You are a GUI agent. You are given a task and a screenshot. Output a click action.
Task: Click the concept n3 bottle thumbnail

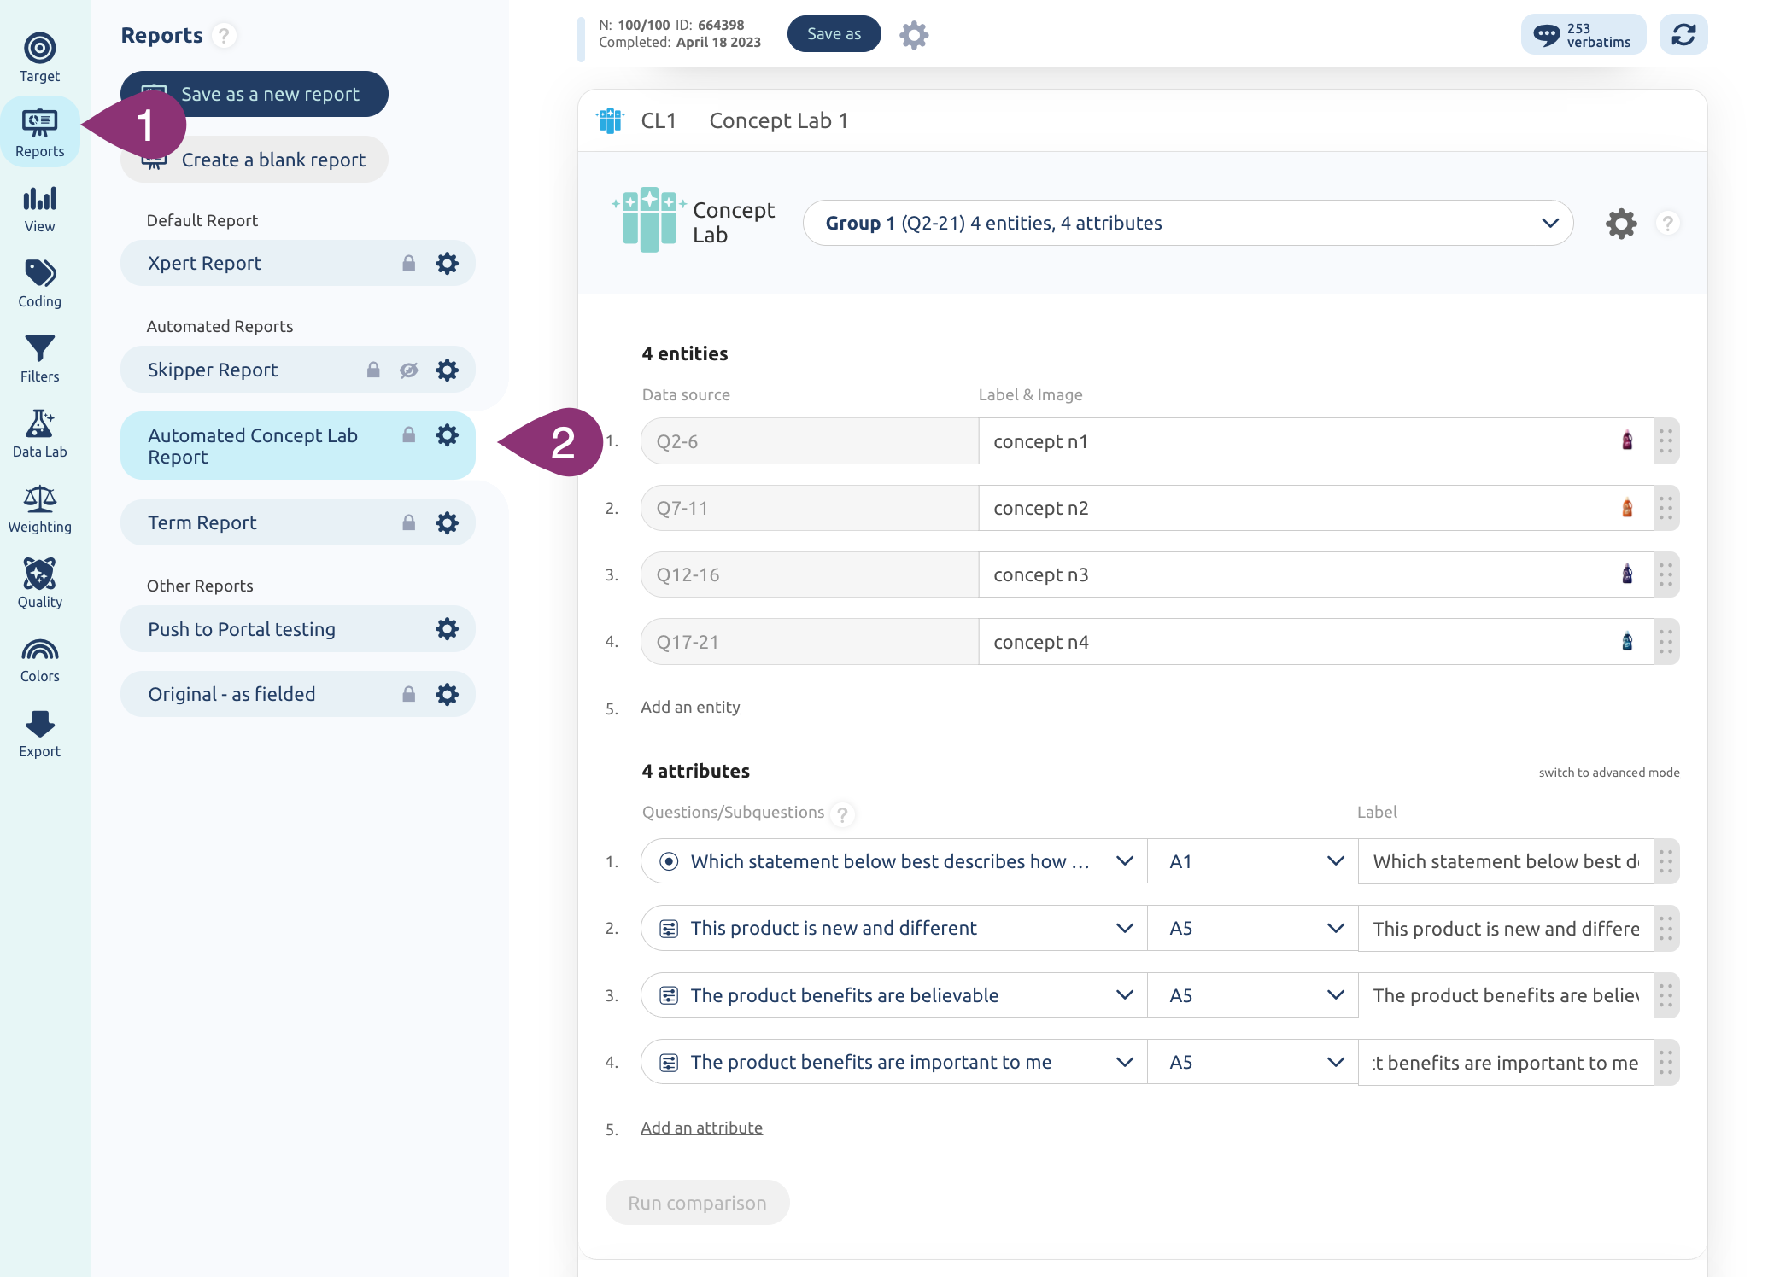(1627, 574)
